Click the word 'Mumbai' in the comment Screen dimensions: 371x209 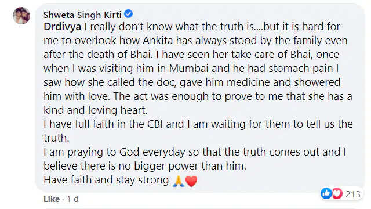tap(188, 69)
